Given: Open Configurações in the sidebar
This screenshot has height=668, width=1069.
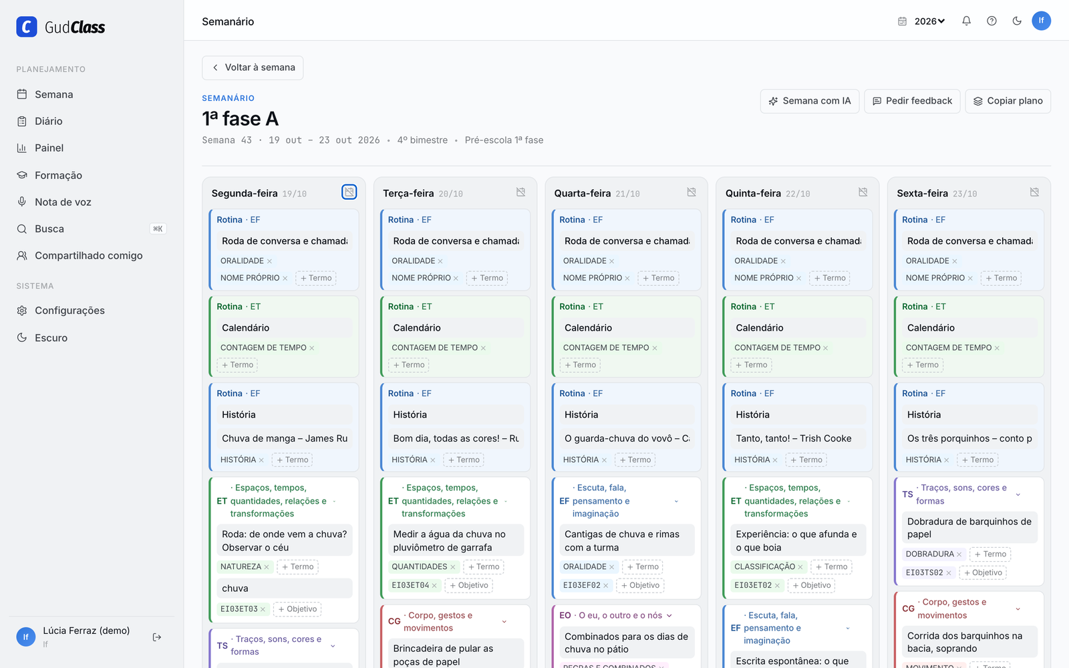Looking at the screenshot, I should (x=92, y=311).
